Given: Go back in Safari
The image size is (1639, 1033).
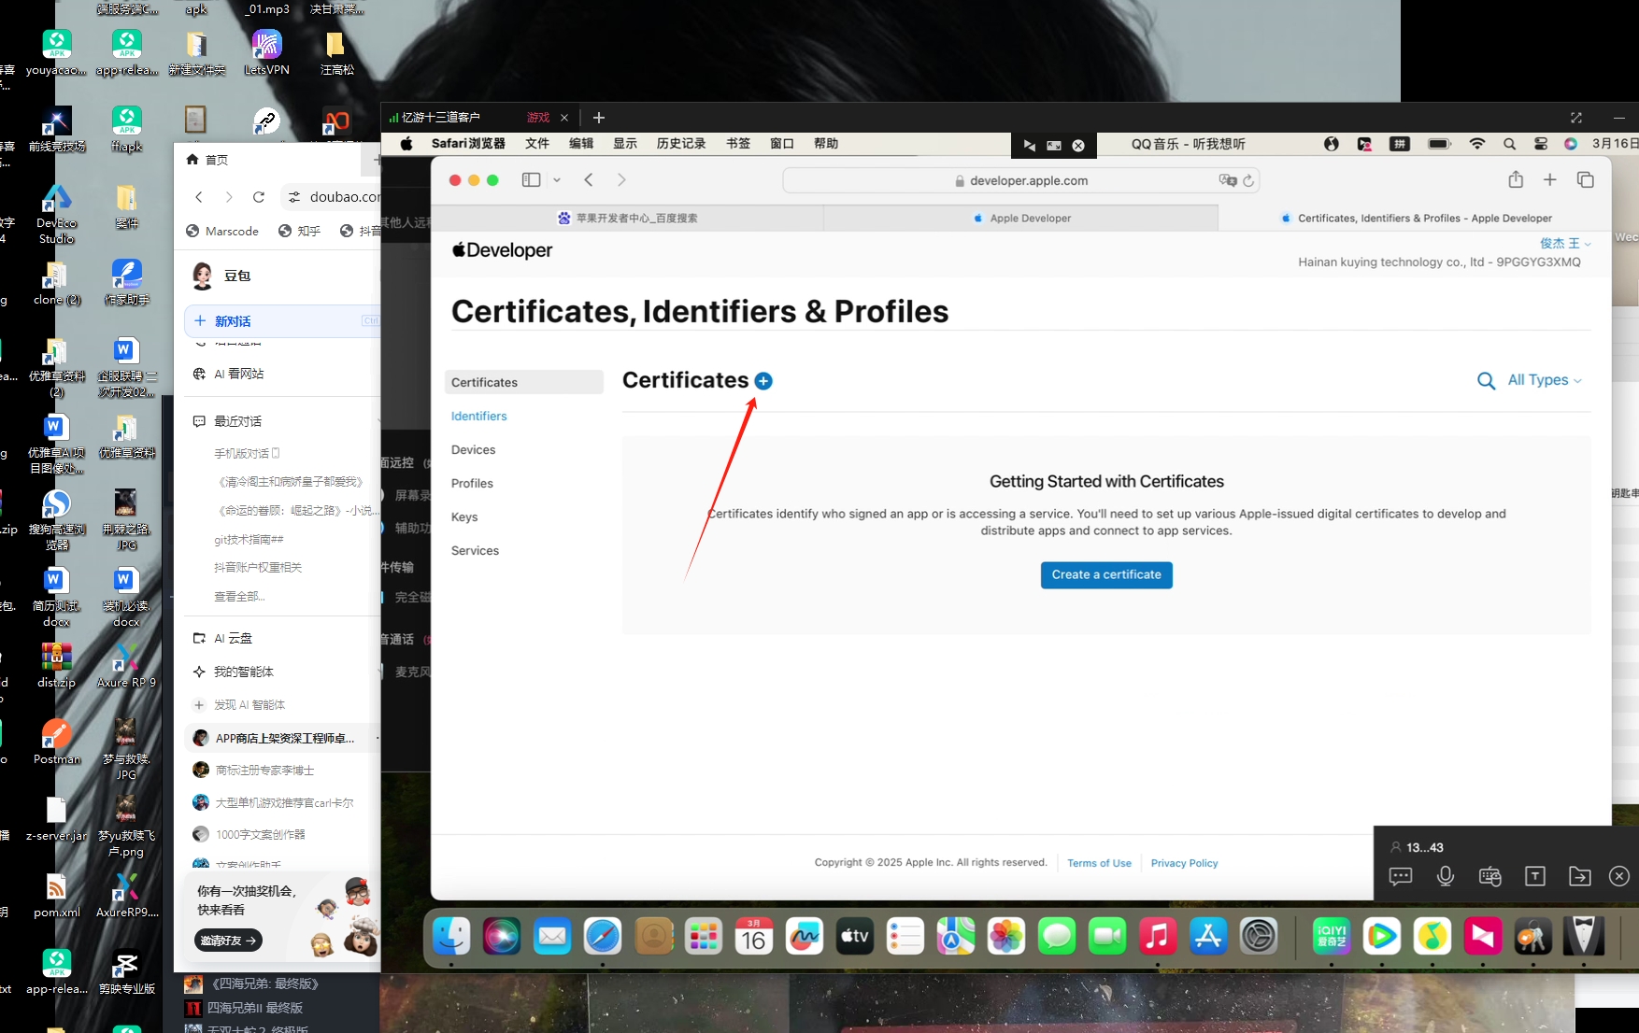Looking at the screenshot, I should [x=589, y=180].
